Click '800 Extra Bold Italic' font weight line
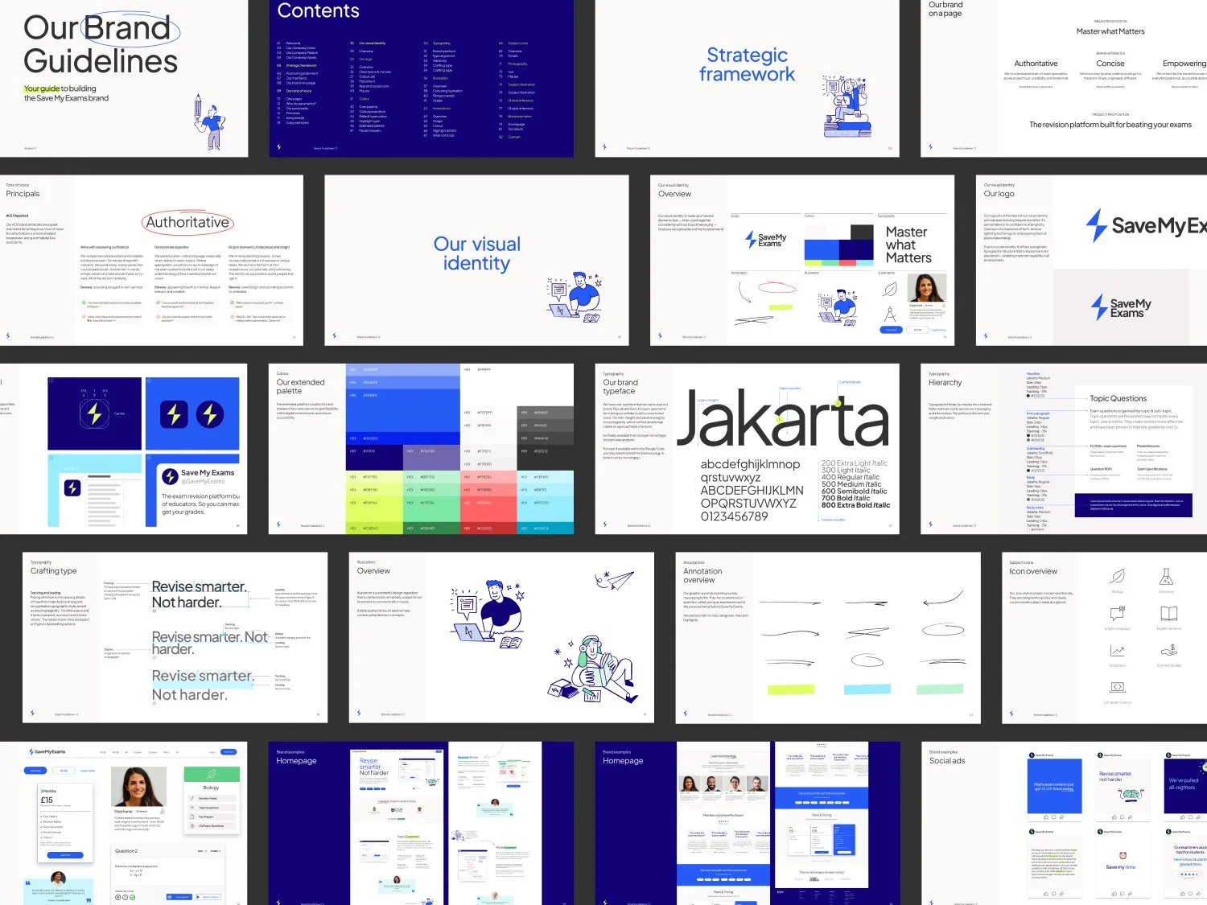 [x=855, y=505]
